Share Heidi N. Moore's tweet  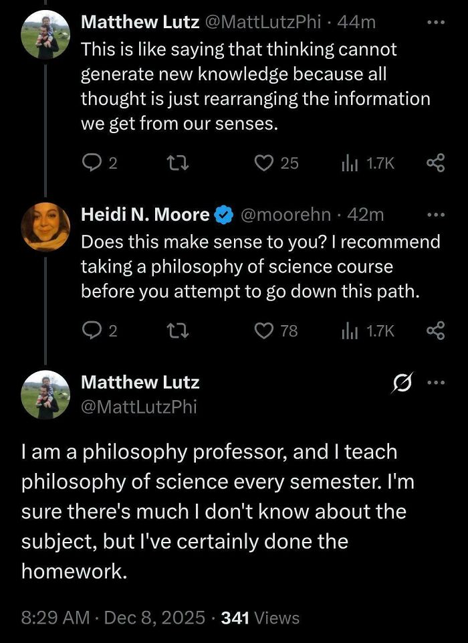point(435,330)
